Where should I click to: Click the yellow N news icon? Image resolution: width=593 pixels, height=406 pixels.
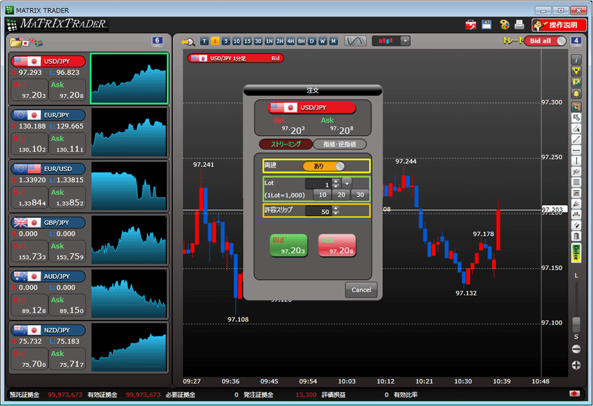tap(576, 71)
